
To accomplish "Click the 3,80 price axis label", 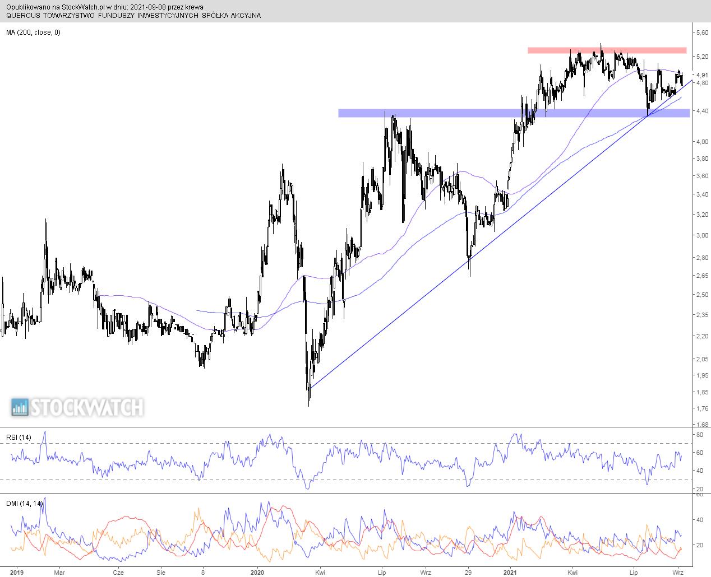I will click(x=701, y=159).
